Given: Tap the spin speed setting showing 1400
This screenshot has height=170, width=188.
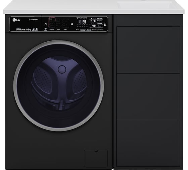Looking at the screenshot, I should tap(94, 26).
